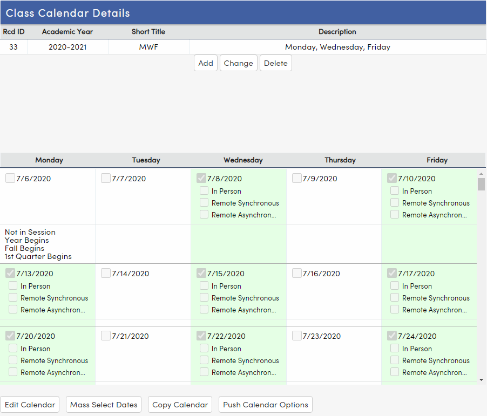
Task: Check Remote Synchronous under 7/17/2020
Action: [x=395, y=297]
